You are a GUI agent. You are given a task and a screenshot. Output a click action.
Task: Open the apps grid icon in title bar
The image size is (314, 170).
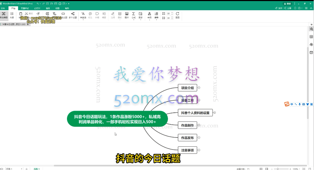point(306,8)
